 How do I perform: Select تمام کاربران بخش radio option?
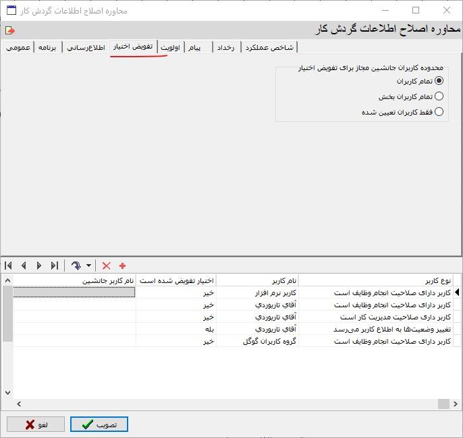439,96
